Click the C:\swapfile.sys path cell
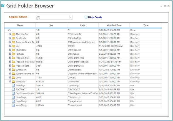The height and width of the screenshot is (121, 173). pos(83,105)
